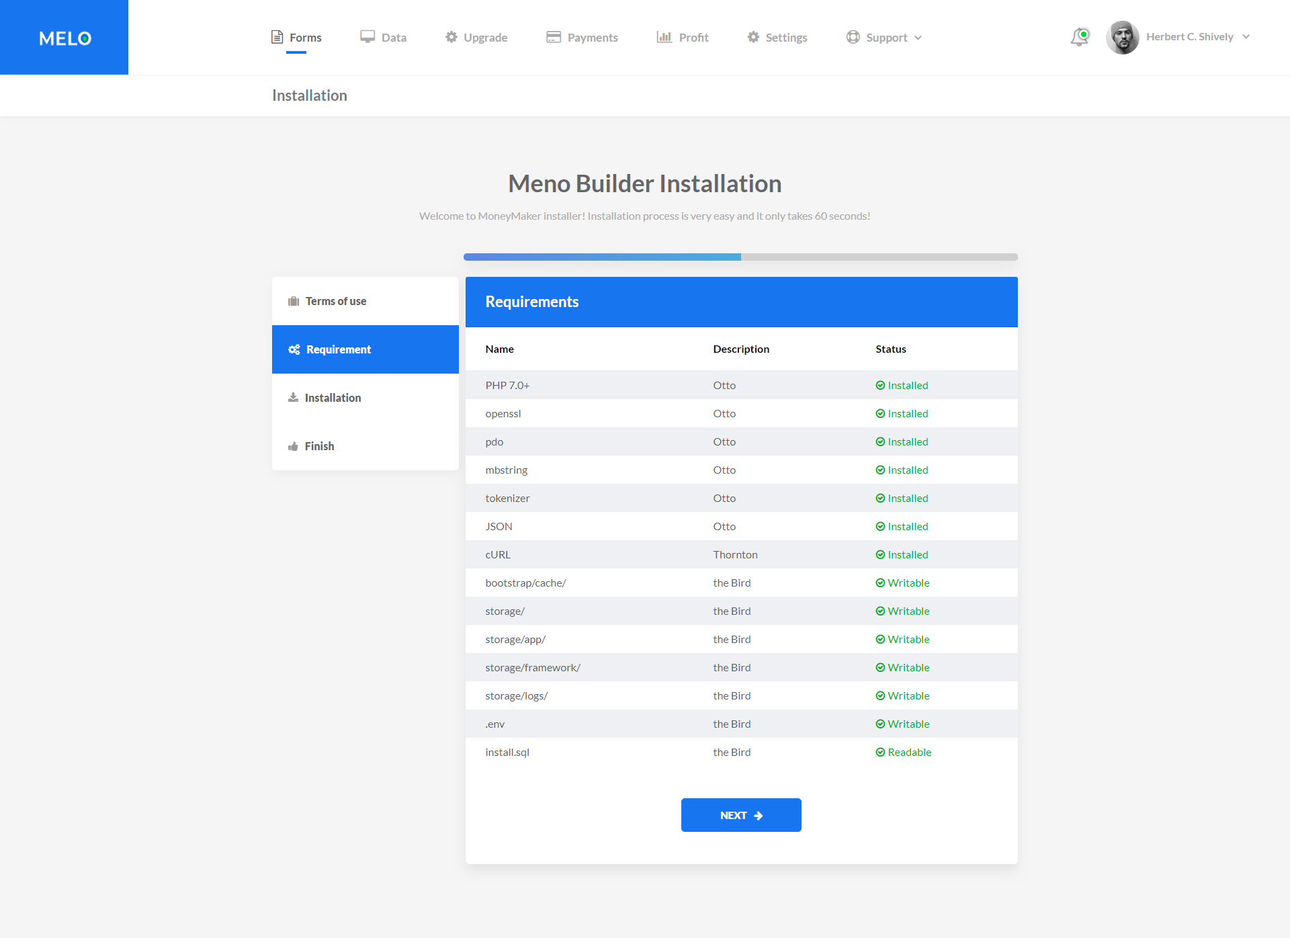Click the Support lifebuoy icon

pos(853,37)
